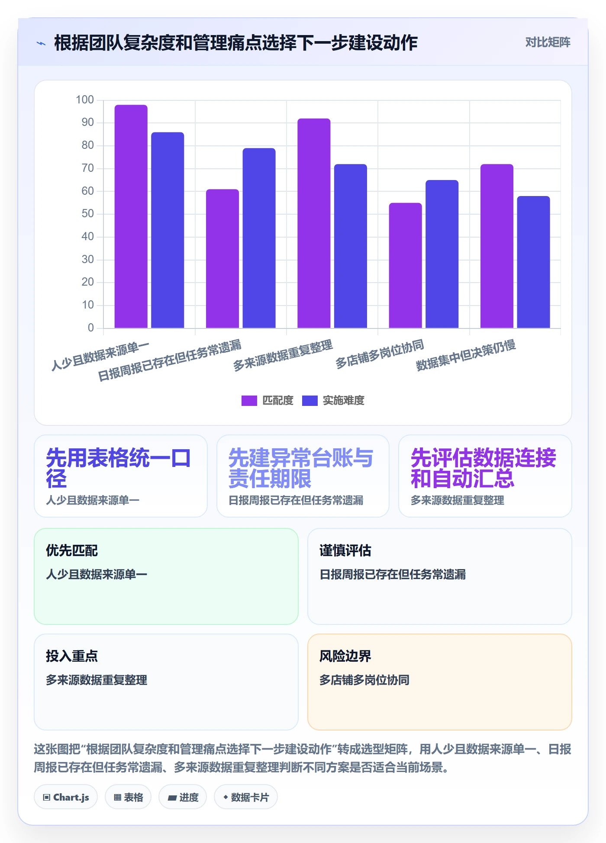This screenshot has width=606, height=843.
Task: Select the 谨慎评估 panel
Action: click(440, 576)
